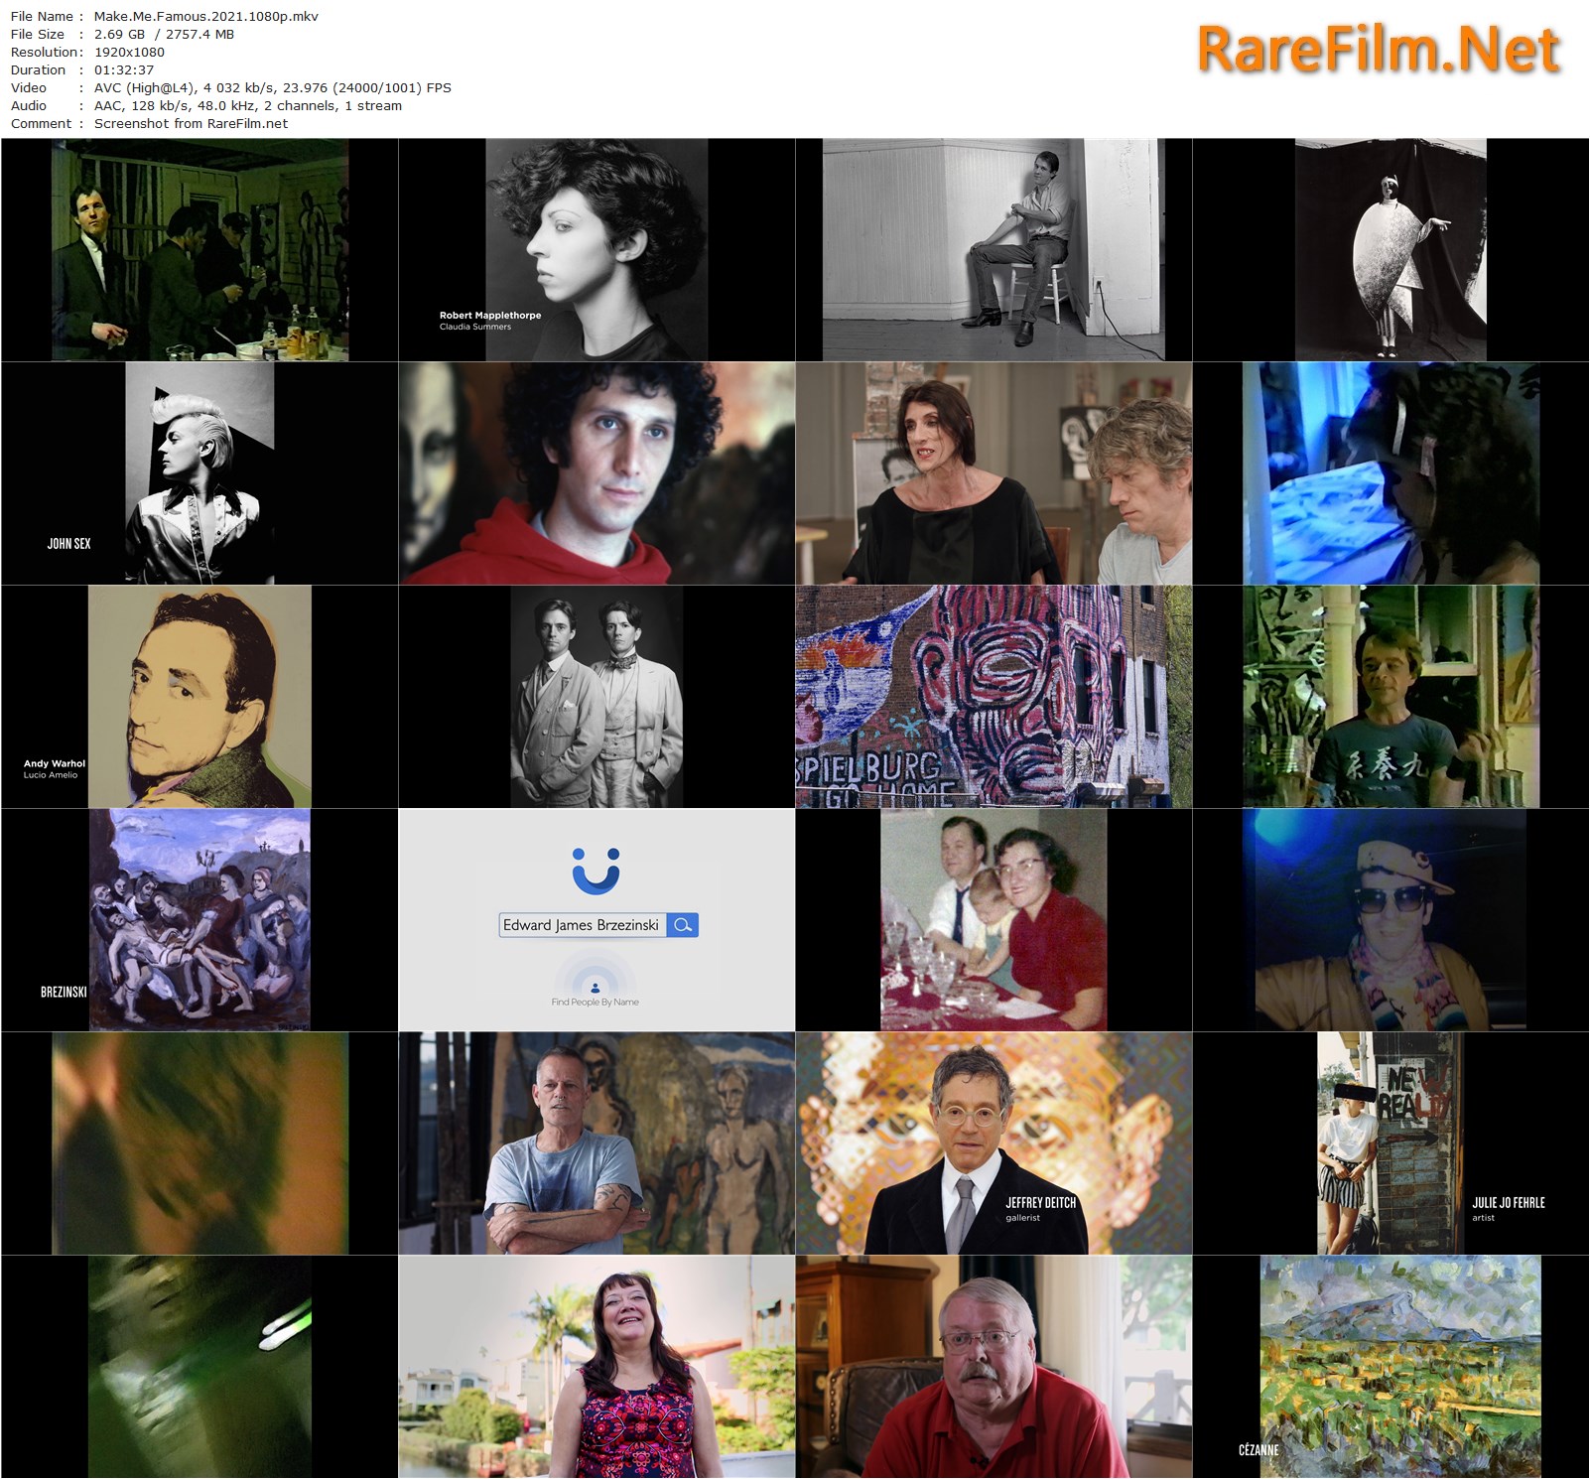Click the Edward James Brzezinski search field

[x=582, y=925]
